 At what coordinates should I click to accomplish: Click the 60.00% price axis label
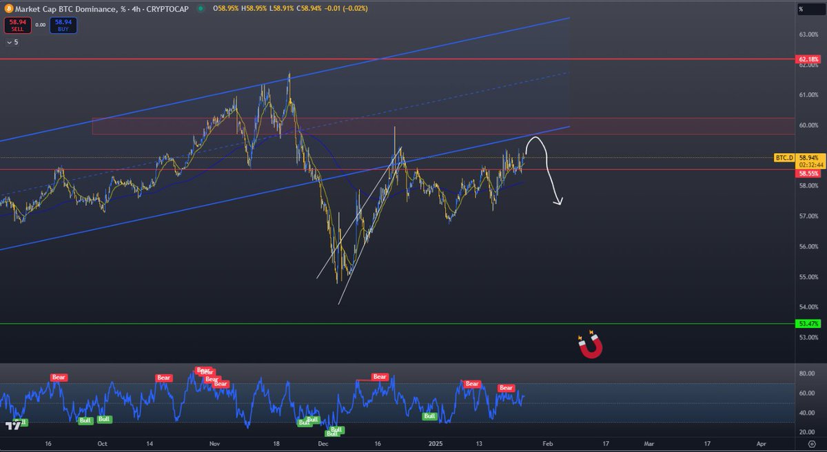[x=808, y=125]
